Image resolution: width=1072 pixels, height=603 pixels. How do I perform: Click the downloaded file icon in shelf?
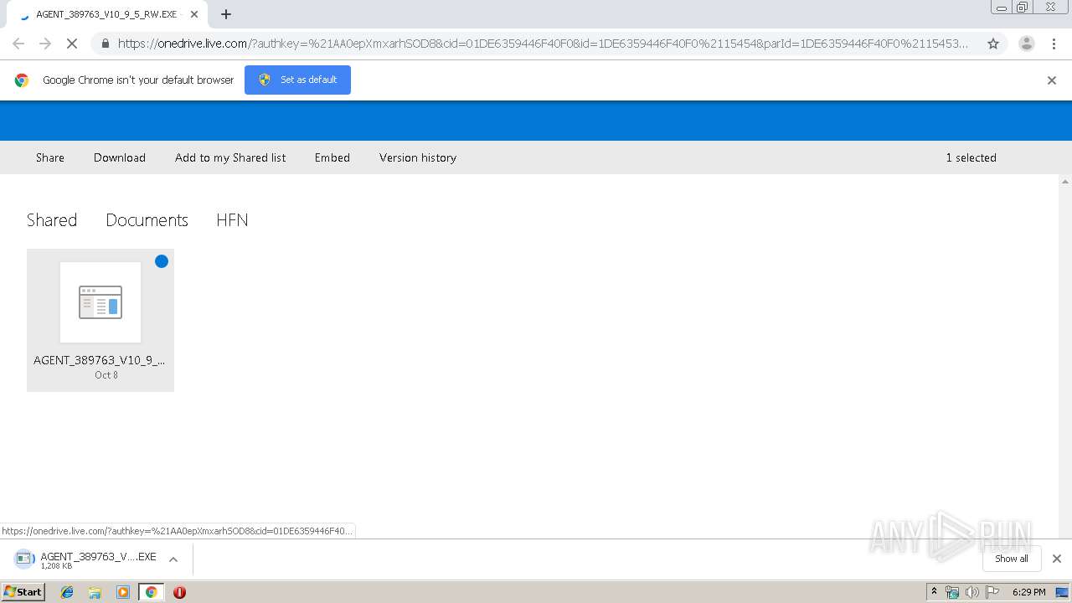point(24,559)
